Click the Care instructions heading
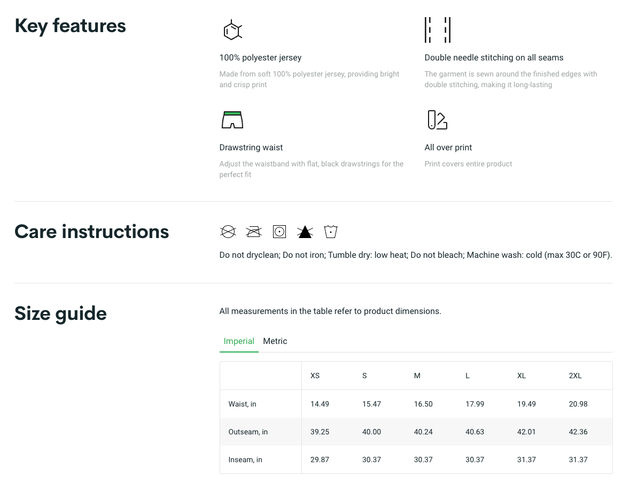 click(x=92, y=232)
